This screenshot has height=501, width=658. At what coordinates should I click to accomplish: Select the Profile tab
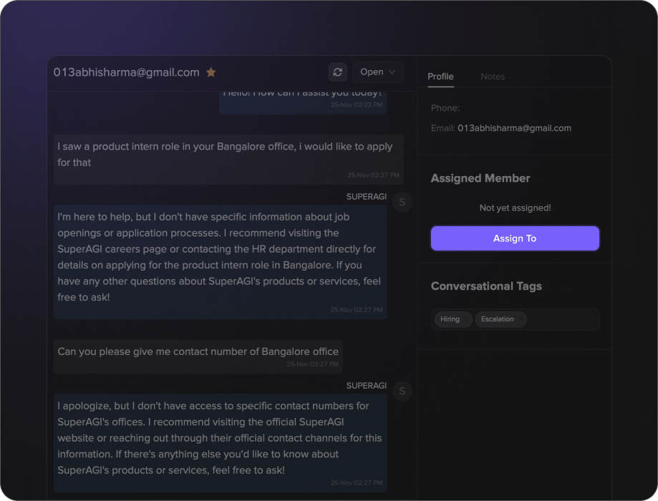coord(440,77)
